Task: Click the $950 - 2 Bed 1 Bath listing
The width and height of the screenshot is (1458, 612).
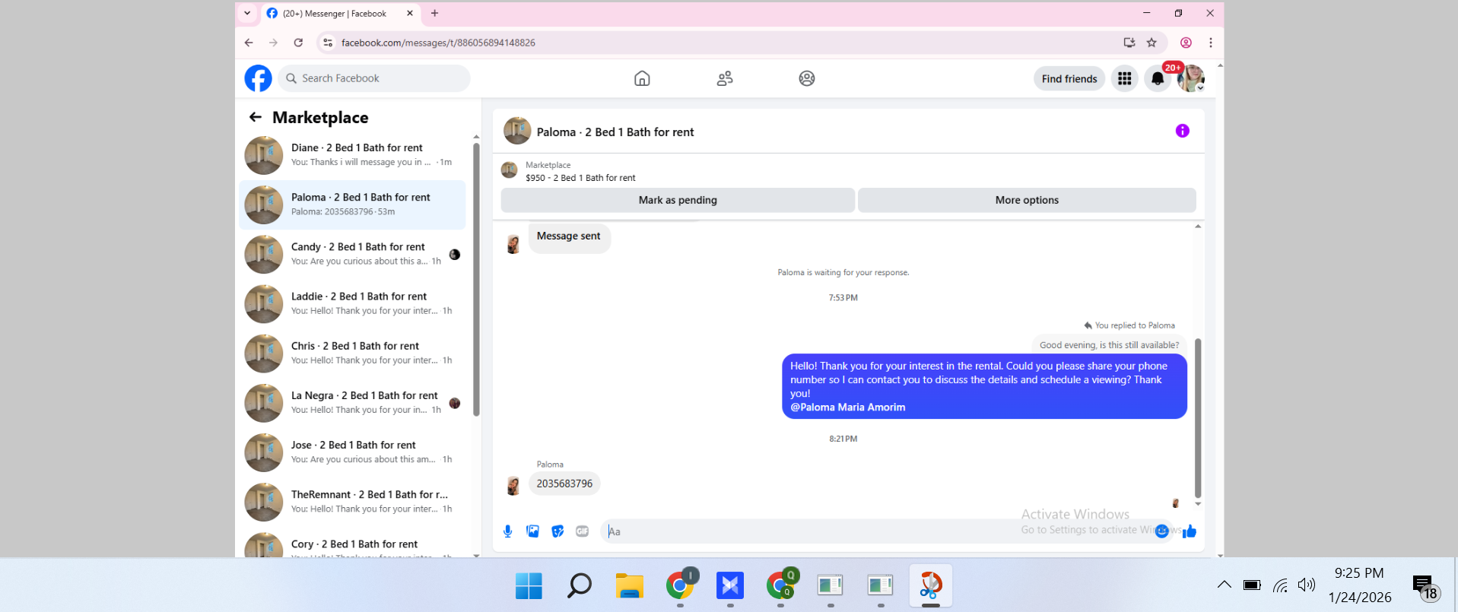Action: pyautogui.click(x=580, y=178)
